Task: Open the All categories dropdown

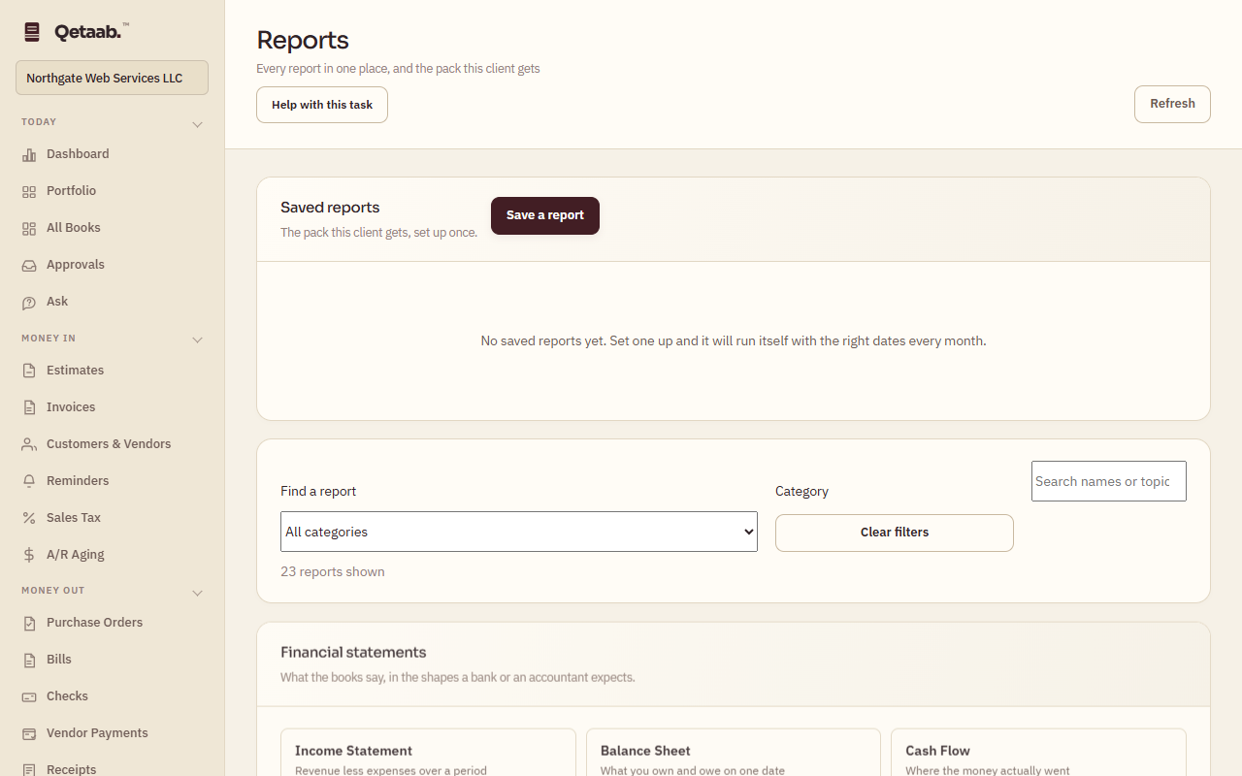Action: 519,532
